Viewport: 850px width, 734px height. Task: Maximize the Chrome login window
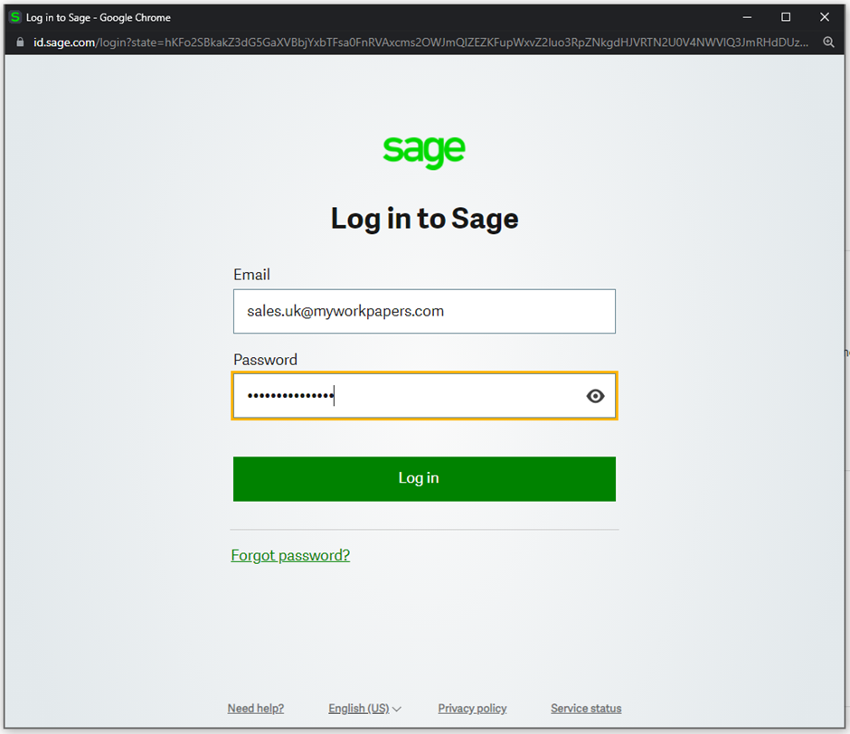(x=786, y=17)
